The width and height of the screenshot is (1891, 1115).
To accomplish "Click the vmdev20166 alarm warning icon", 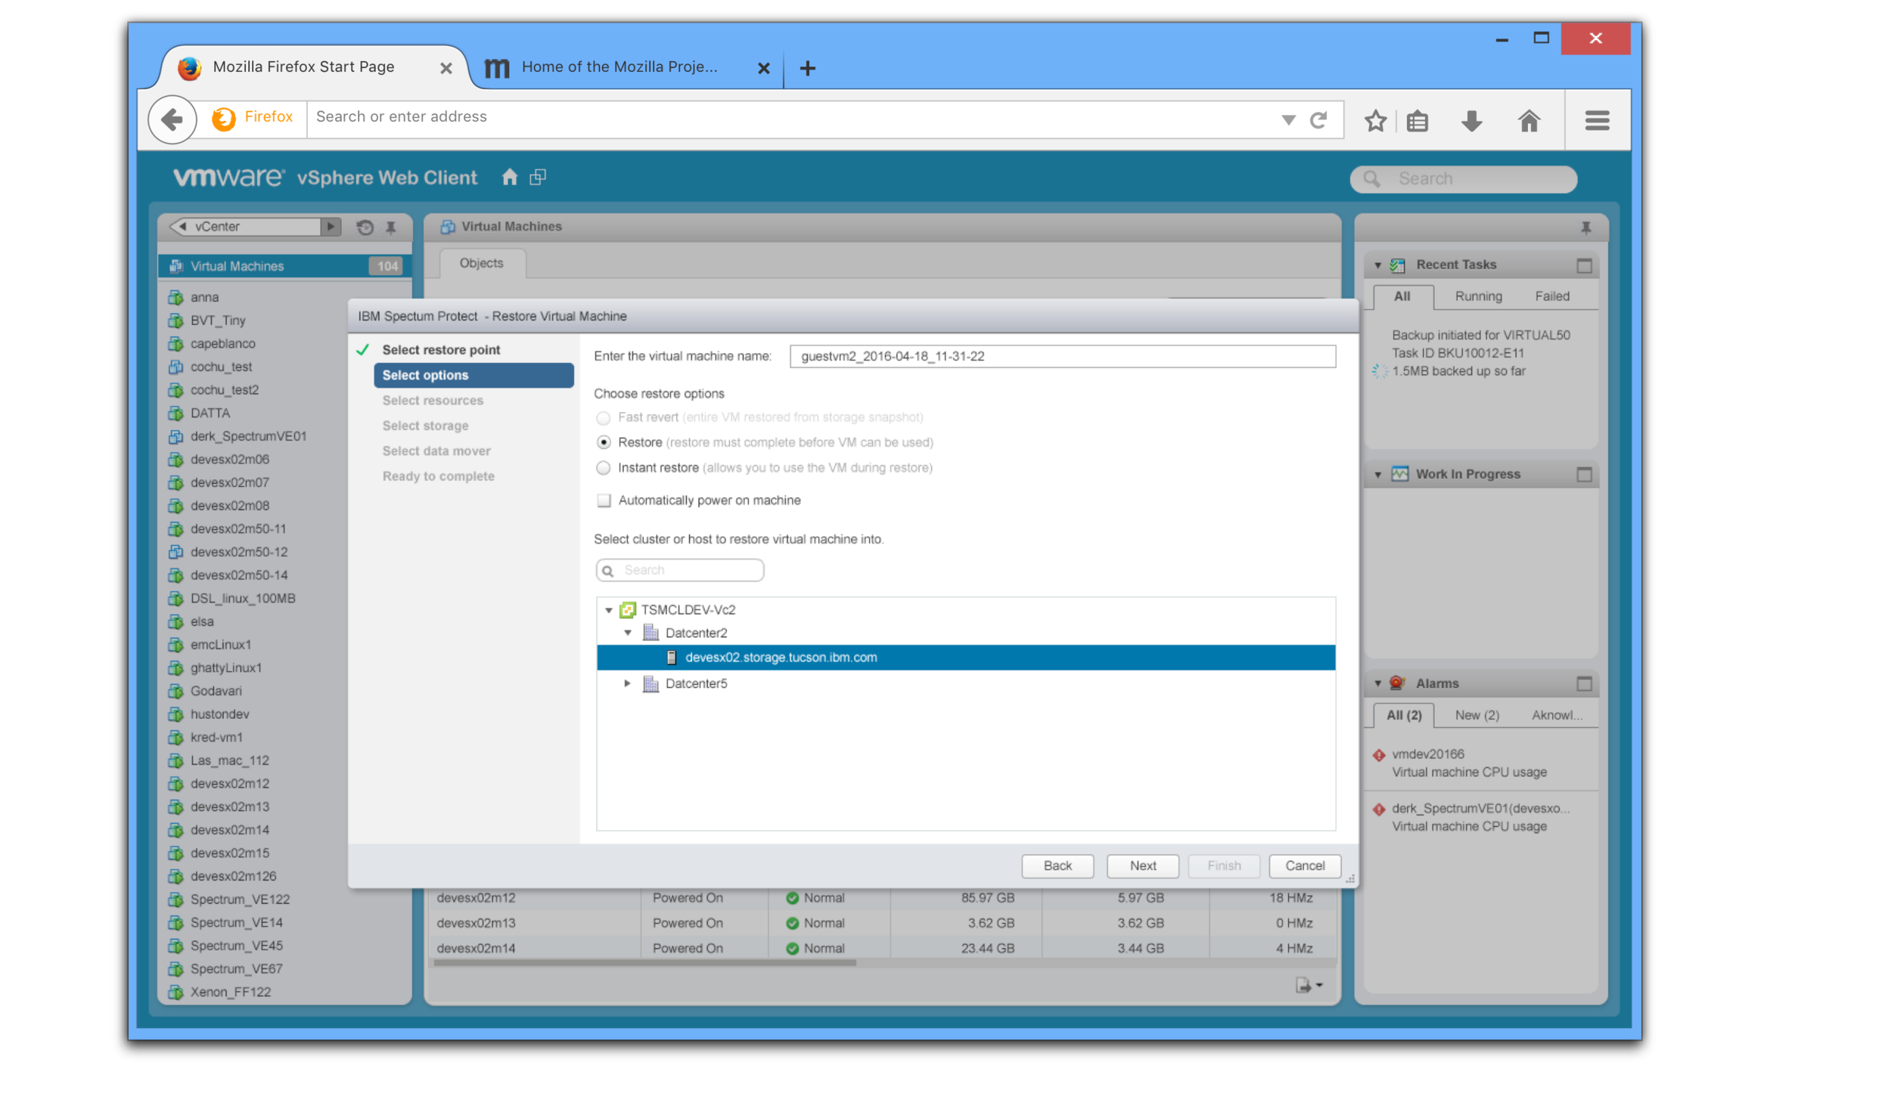I will (1379, 755).
